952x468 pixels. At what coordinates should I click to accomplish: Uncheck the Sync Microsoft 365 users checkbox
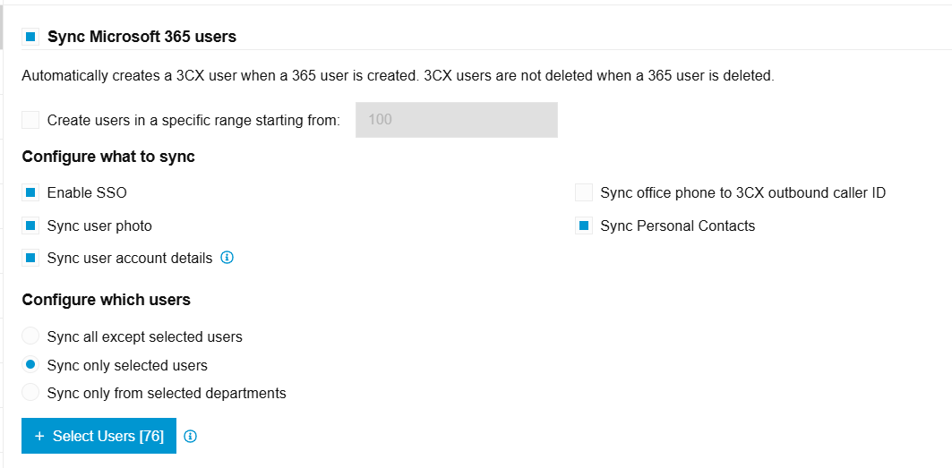30,37
